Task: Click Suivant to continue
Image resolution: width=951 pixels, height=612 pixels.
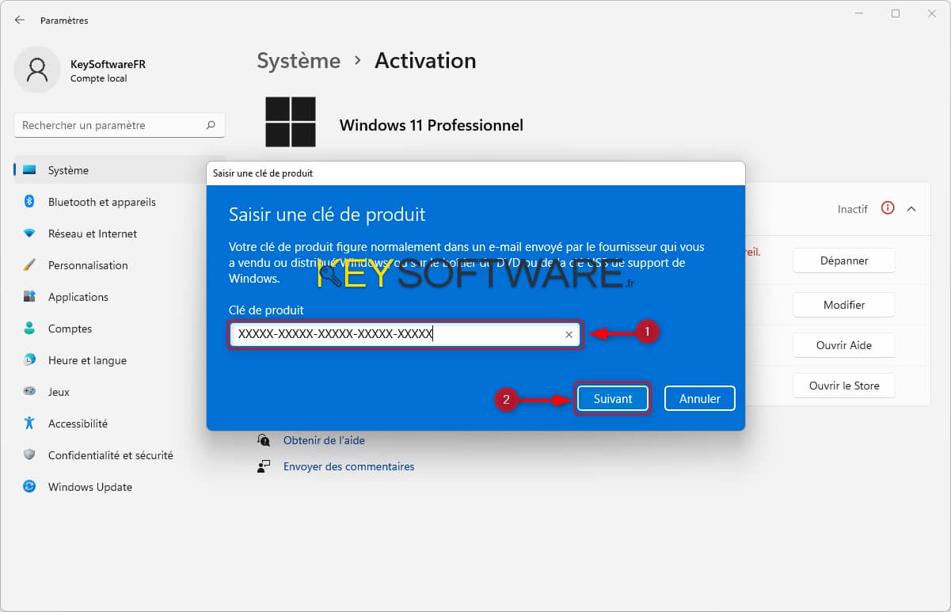Action: point(613,398)
